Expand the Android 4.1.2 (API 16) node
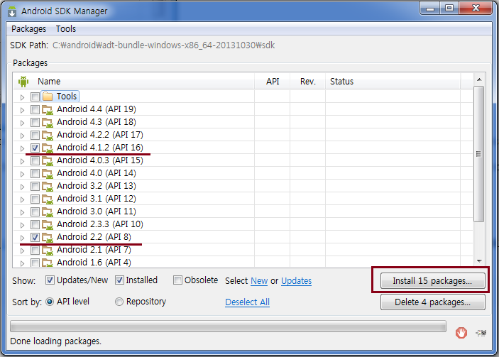 tap(22, 148)
